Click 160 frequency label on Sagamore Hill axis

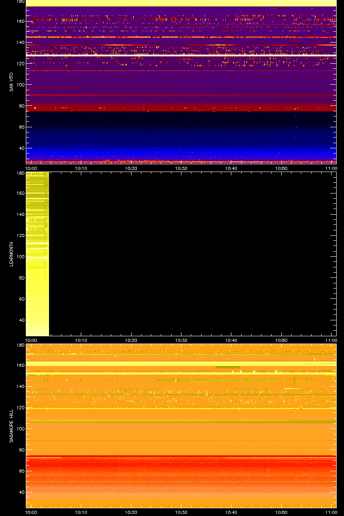[21, 365]
